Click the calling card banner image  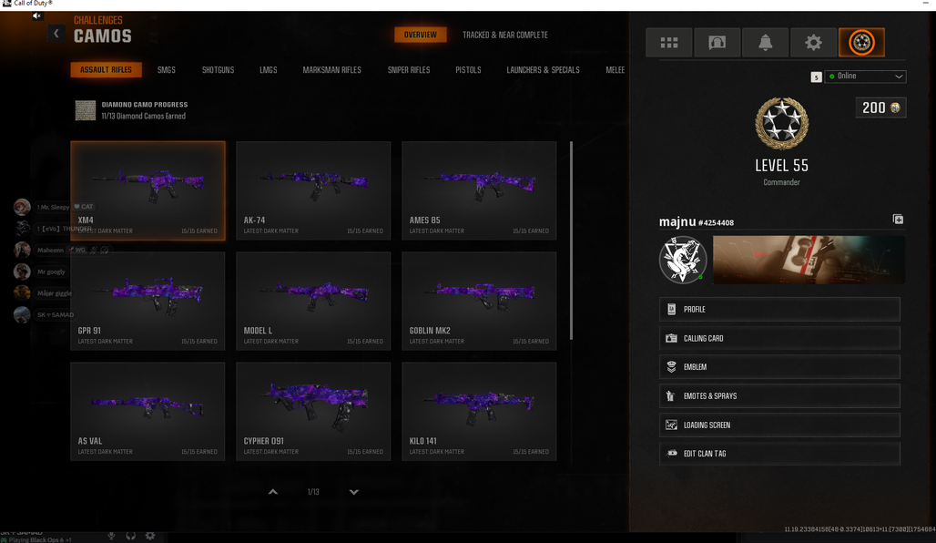tap(809, 260)
